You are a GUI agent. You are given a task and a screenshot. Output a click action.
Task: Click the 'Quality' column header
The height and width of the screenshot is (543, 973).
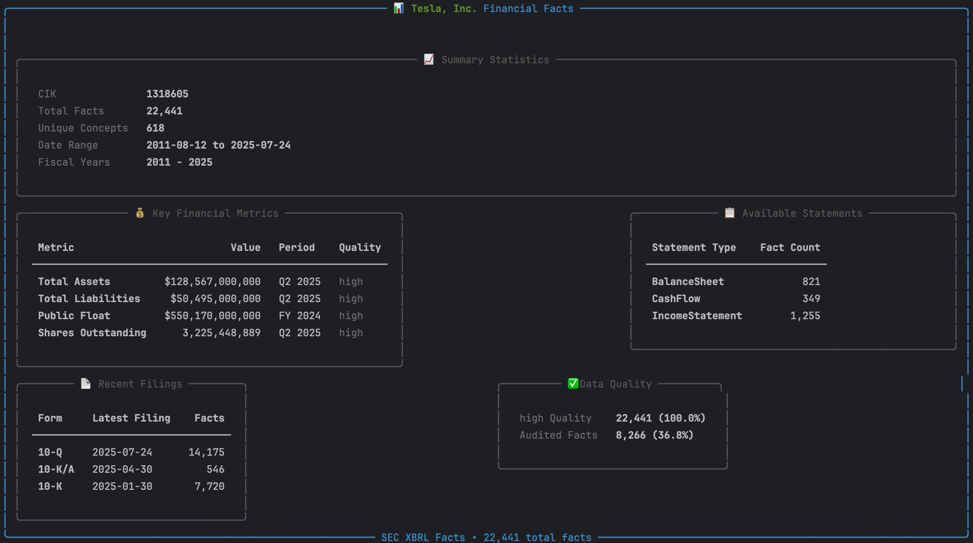(360, 247)
